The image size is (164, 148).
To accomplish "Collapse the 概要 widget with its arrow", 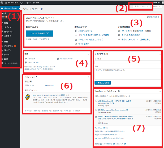I will pyautogui.click(x=88, y=54).
